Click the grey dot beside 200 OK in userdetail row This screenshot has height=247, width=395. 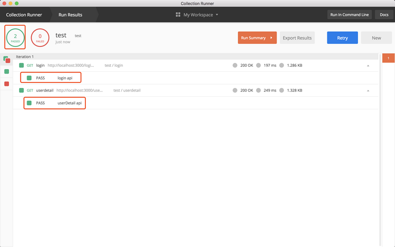(x=235, y=90)
